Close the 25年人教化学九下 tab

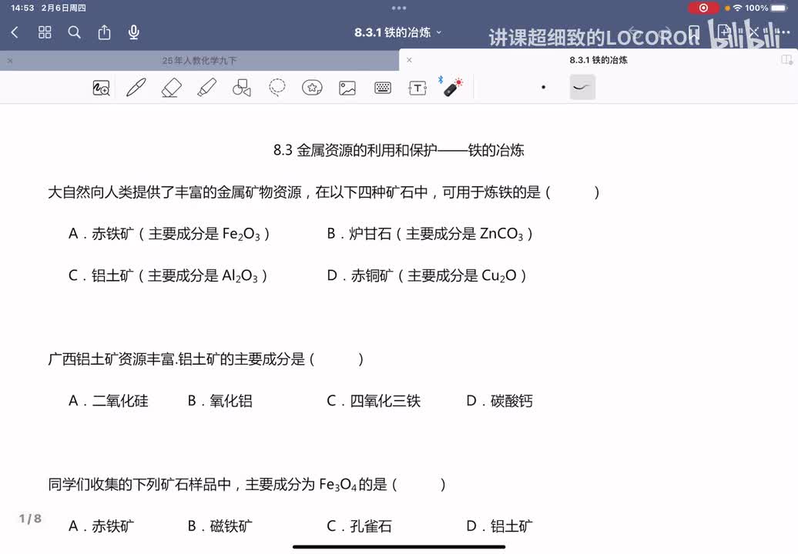(10, 61)
